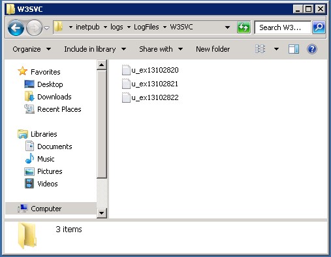Click the folder icon in address bar
The height and width of the screenshot is (257, 331).
click(58, 27)
